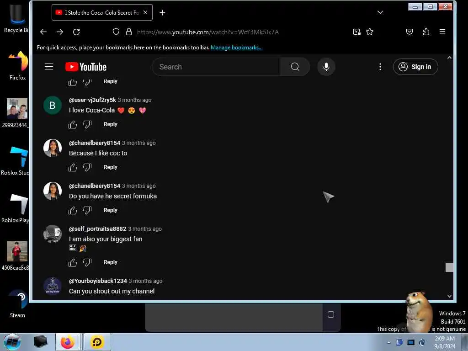This screenshot has width=468, height=351.
Task: Open the Firefox extensions puzzle icon
Action: tap(426, 32)
